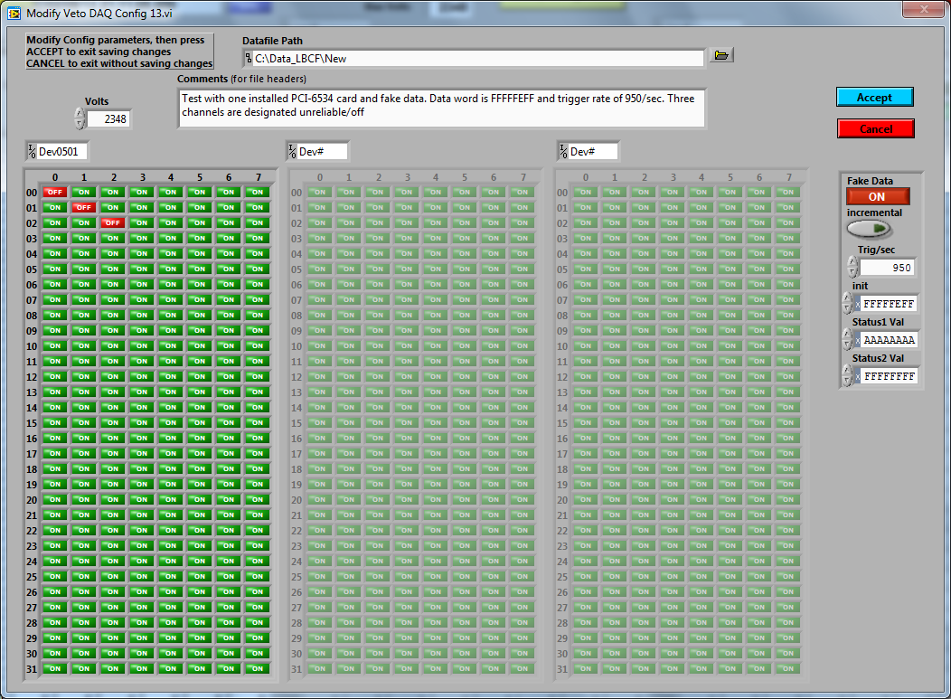The height and width of the screenshot is (699, 951).
Task: Click inside the Comments text box
Action: click(x=441, y=107)
